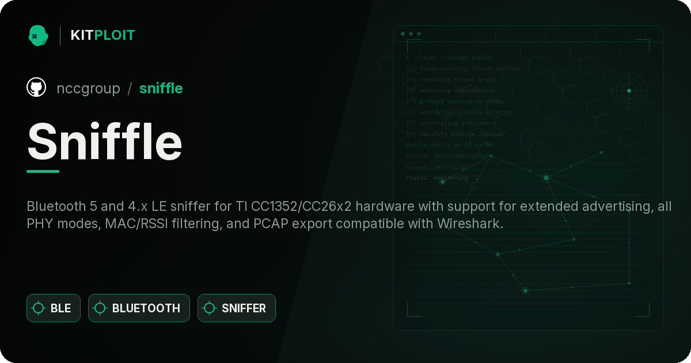Click the "status: monitoring" terminal line
Screen dimensions: 691x363
point(437,178)
